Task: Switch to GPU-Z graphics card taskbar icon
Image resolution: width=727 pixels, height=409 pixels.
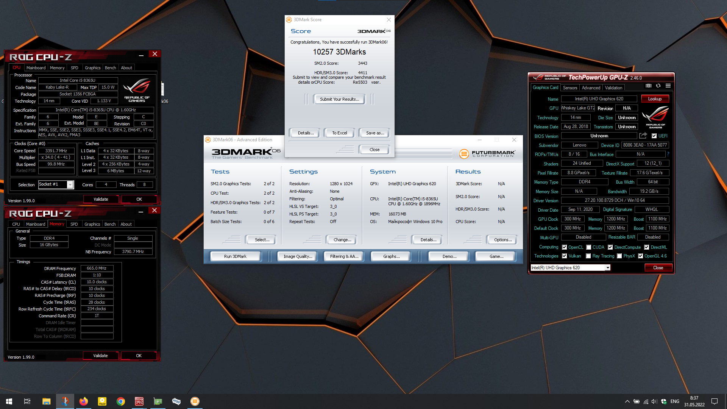Action: point(158,401)
